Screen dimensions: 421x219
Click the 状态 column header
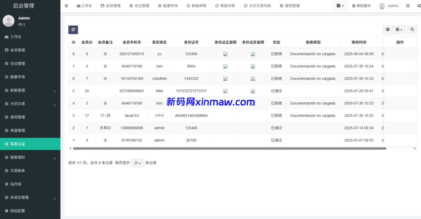click(x=276, y=42)
